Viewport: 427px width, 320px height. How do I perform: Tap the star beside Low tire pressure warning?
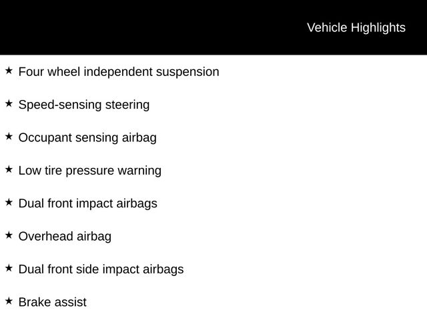click(9, 169)
